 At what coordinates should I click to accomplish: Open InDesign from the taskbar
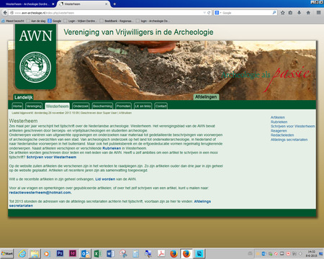73,253
